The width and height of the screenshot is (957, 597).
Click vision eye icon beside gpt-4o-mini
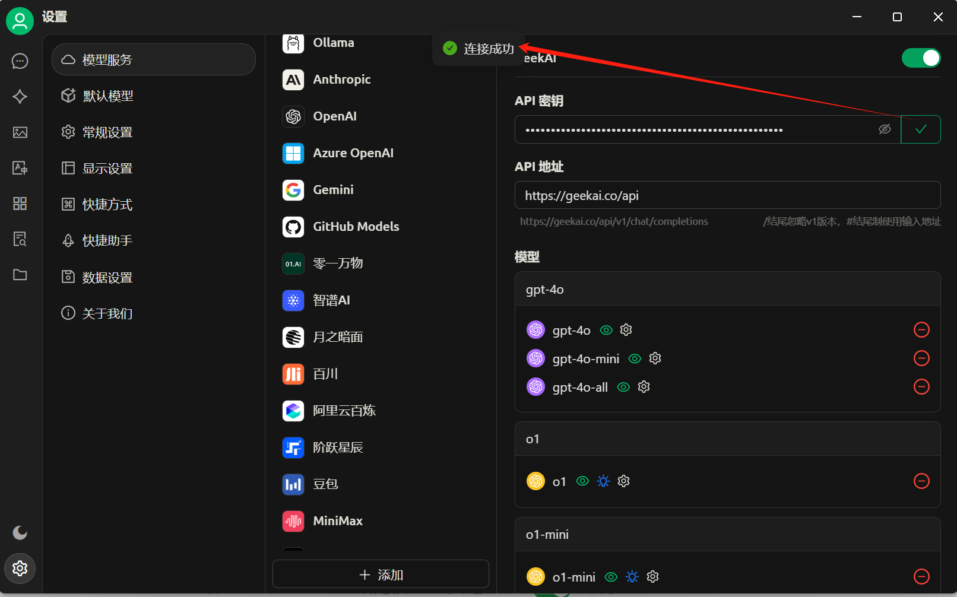[635, 358]
